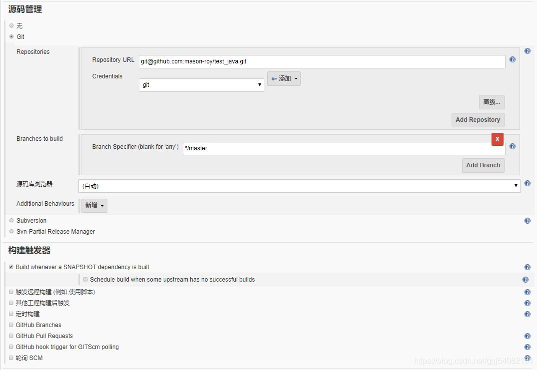Enable GitHub hook trigger for GITScm polling

click(11, 347)
